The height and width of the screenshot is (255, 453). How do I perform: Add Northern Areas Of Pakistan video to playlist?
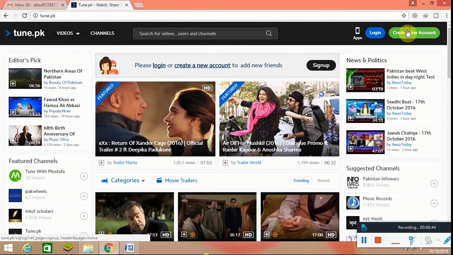point(13,84)
